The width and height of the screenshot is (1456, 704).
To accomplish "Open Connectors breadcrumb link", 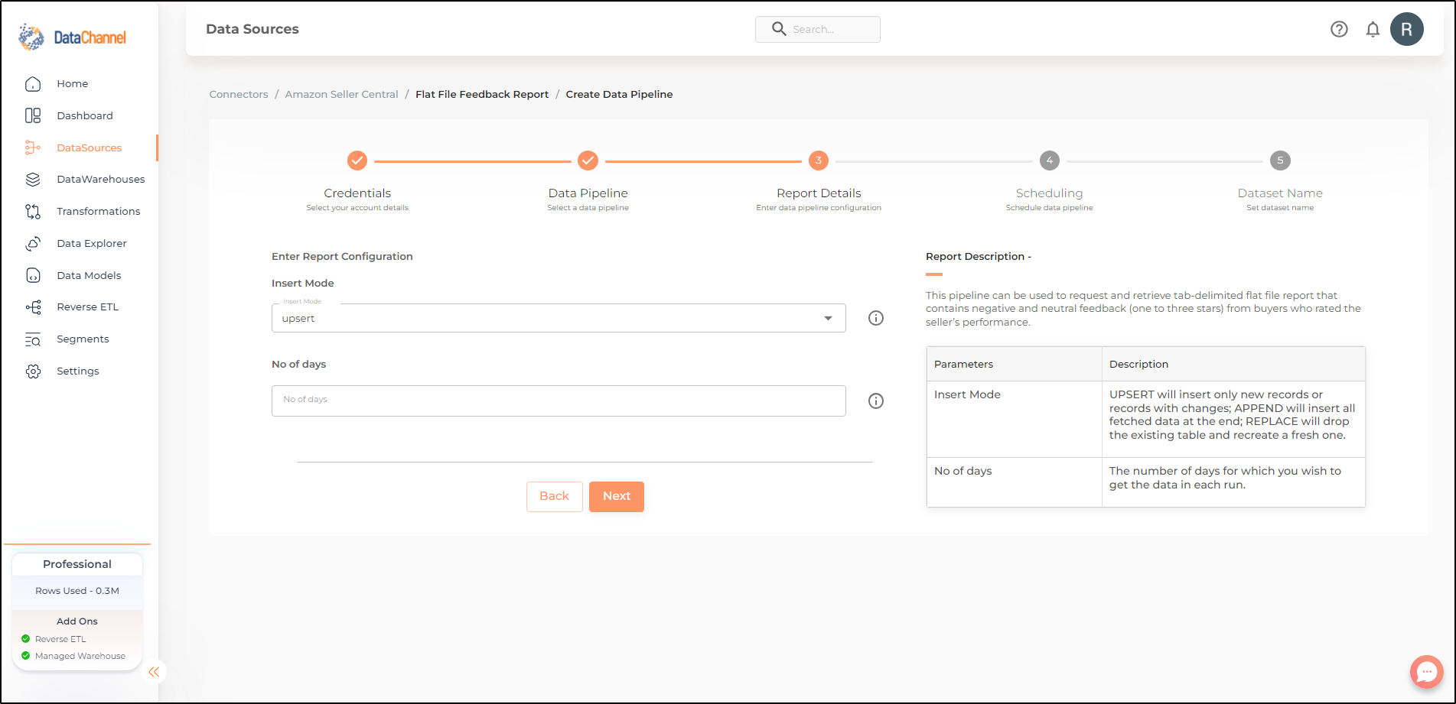I will click(239, 94).
